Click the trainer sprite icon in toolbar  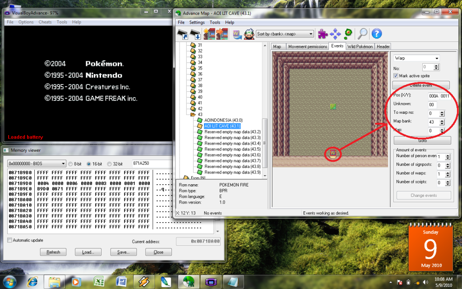(x=249, y=34)
